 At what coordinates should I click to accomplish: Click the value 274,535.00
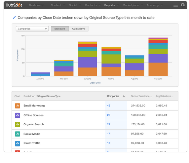[x=138, y=105]
